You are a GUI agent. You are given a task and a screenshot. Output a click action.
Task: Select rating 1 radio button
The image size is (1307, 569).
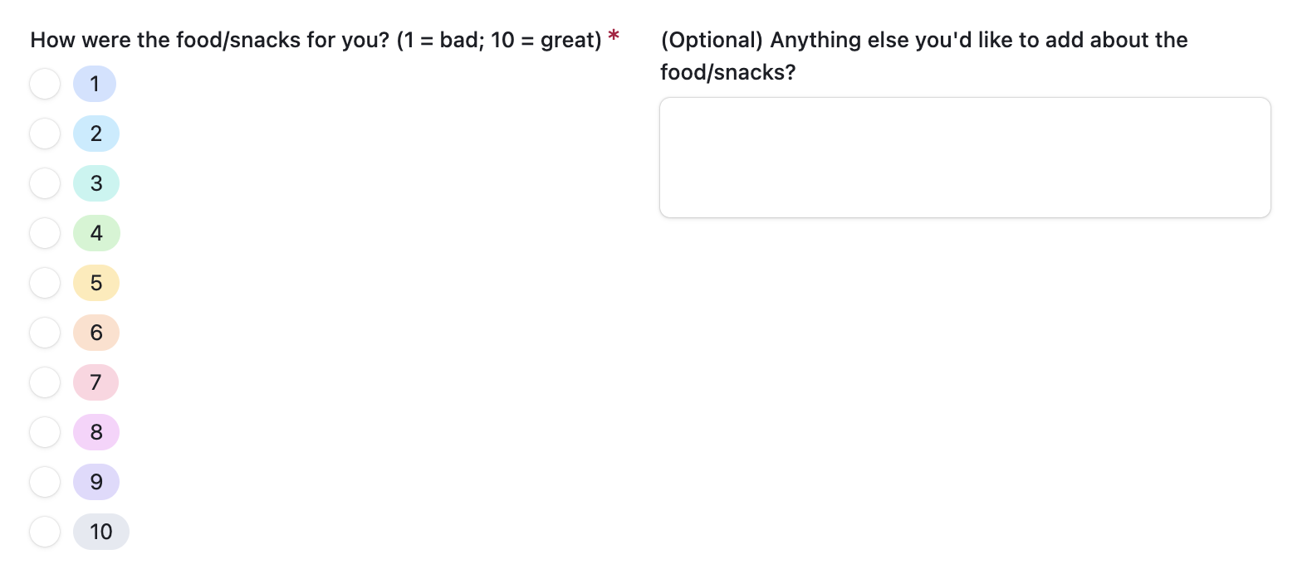pos(45,84)
